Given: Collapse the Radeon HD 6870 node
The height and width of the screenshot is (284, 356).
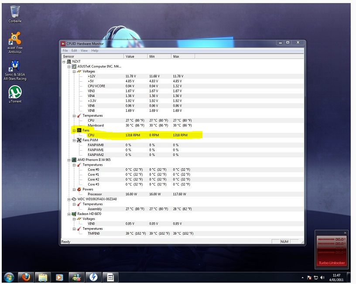Looking at the screenshot, I should point(68,214).
